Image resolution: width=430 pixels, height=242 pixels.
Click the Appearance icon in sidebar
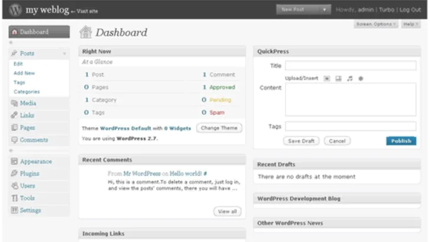pos(14,161)
